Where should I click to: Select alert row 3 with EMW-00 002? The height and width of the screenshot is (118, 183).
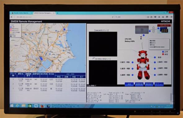point(48,90)
